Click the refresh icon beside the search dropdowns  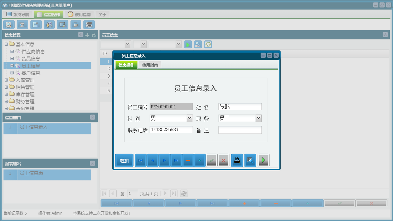tap(208, 44)
